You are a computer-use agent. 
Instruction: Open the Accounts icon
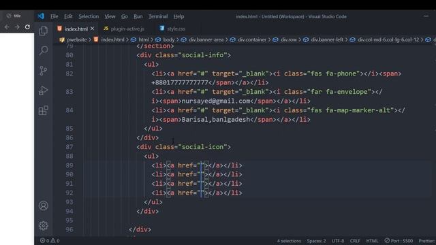pos(44,206)
